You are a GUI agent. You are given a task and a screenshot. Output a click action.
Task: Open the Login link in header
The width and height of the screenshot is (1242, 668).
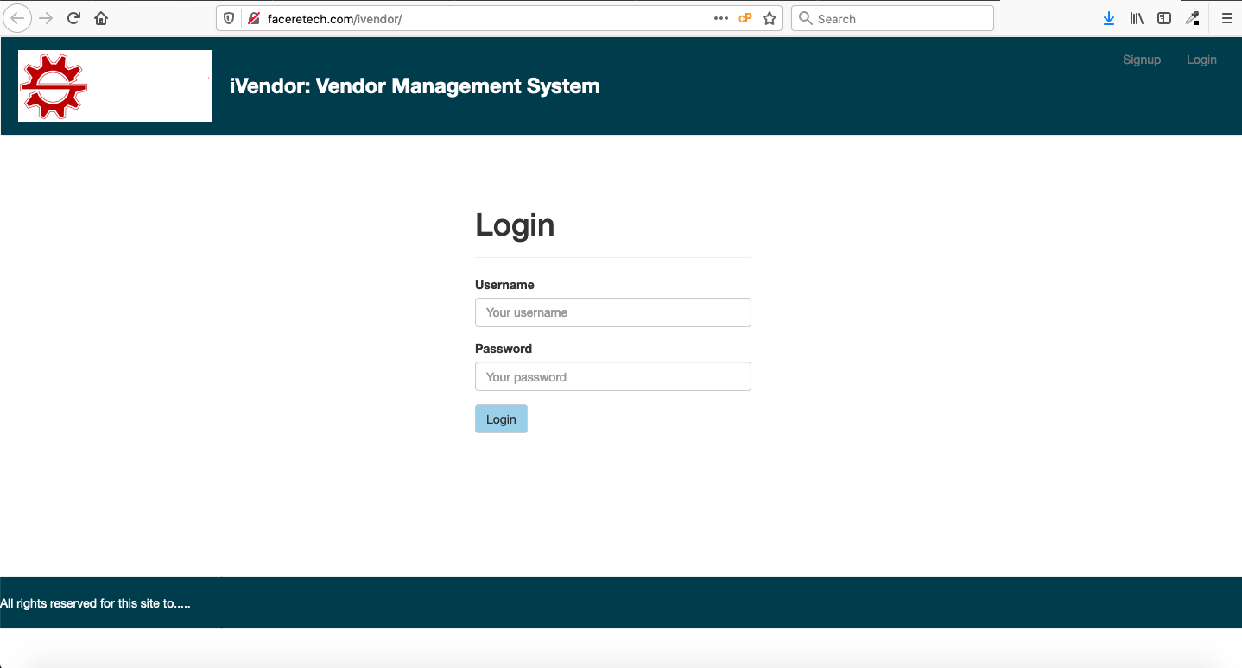[x=1201, y=60]
